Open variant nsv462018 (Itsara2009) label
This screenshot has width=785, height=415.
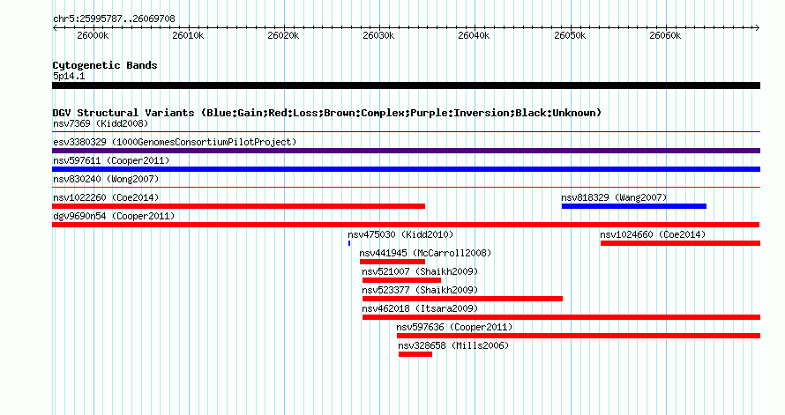click(420, 308)
